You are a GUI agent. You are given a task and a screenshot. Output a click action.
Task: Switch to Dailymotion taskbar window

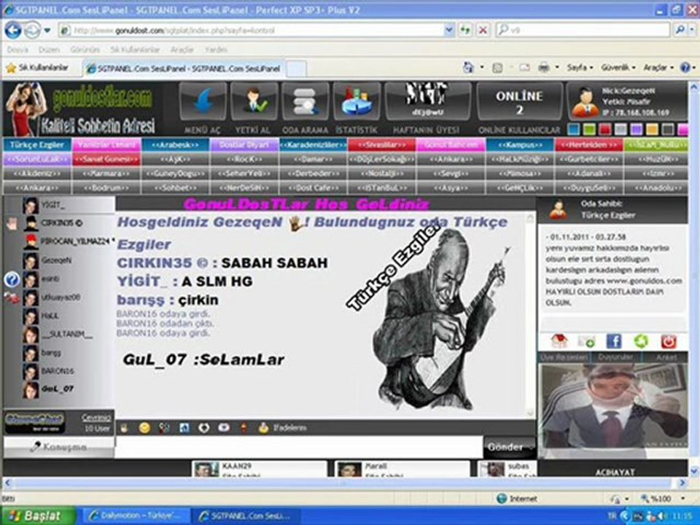pos(136,516)
